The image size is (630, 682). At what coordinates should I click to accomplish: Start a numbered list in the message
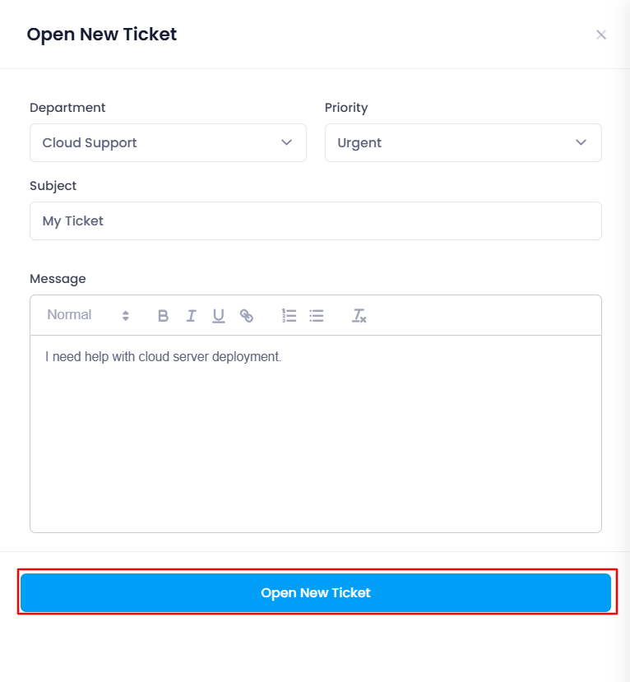(x=290, y=315)
